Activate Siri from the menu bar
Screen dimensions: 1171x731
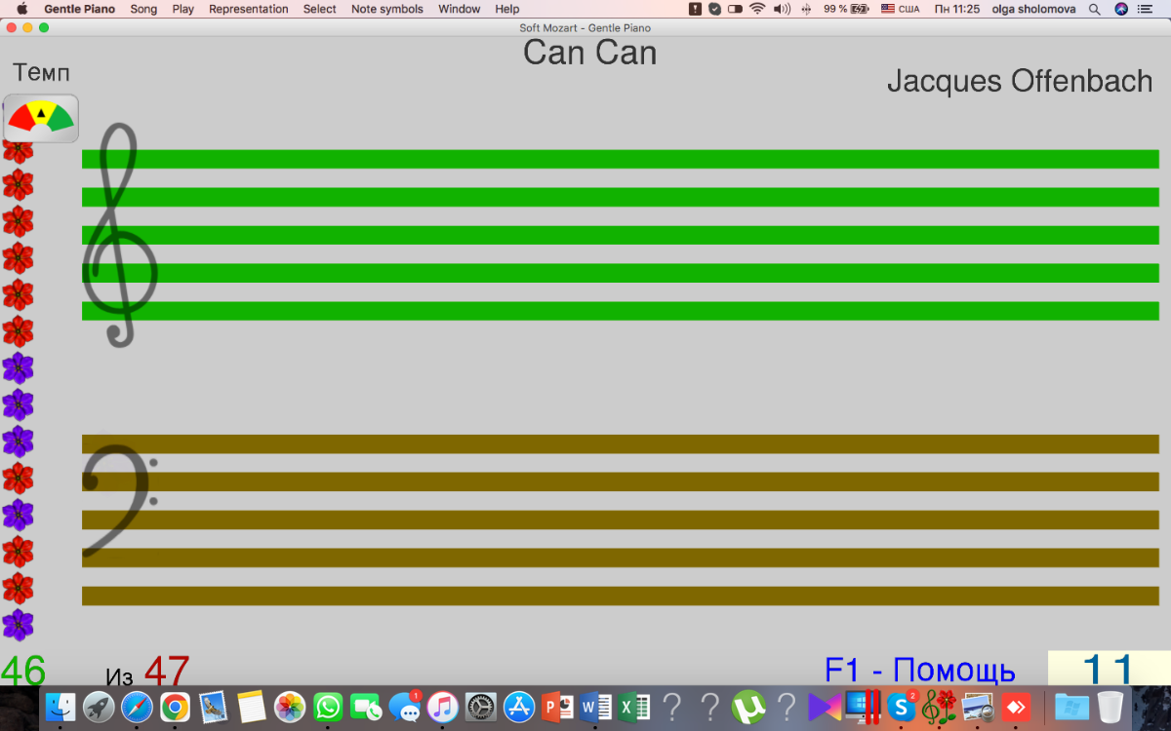pos(1121,9)
